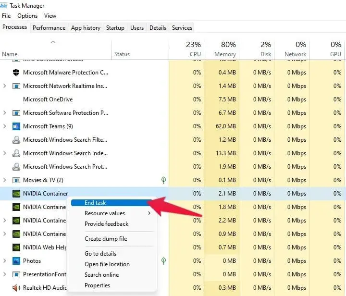Screen dimensions: 346x296
Task: Switch to the App history tab
Action: (86, 28)
